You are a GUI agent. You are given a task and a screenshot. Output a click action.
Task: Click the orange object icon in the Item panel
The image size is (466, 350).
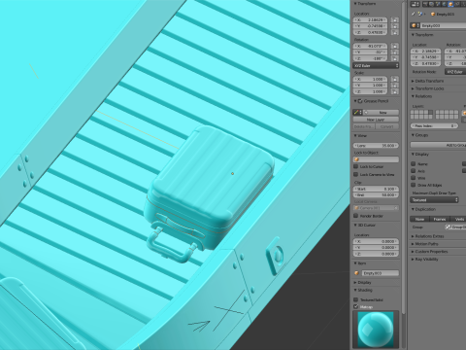(x=356, y=273)
